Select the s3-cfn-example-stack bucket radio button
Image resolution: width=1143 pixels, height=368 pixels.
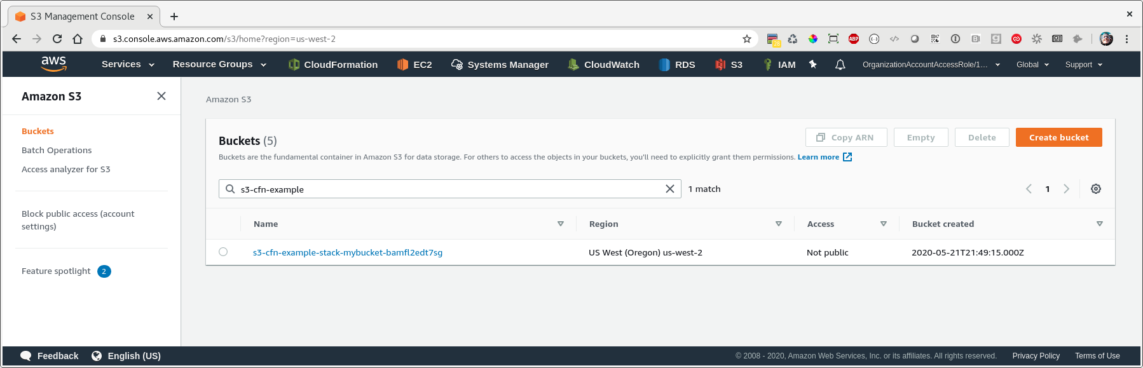tap(223, 252)
